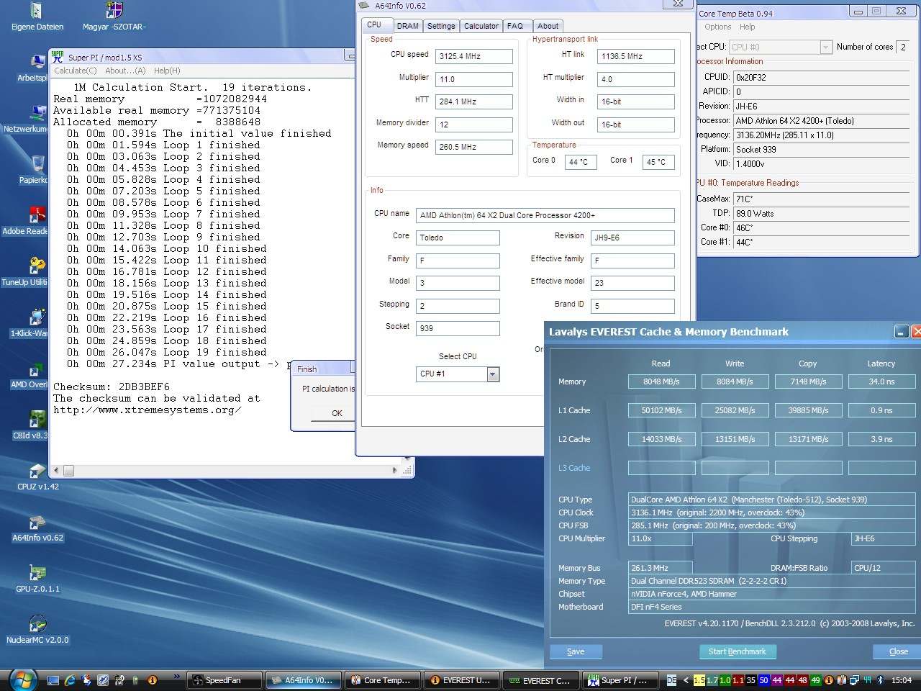921x691 pixels.
Task: Click the Checksum: 2DB3BEF6 line in Super PI
Action: coord(112,387)
